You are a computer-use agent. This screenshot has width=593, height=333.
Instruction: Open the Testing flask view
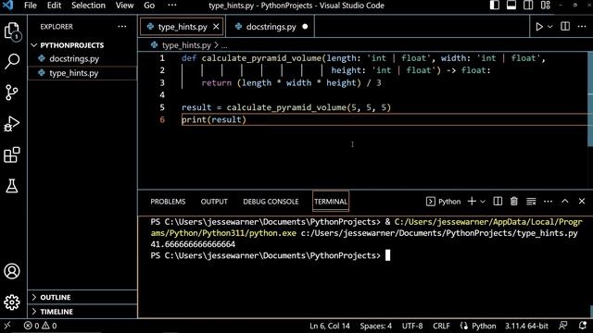click(12, 186)
